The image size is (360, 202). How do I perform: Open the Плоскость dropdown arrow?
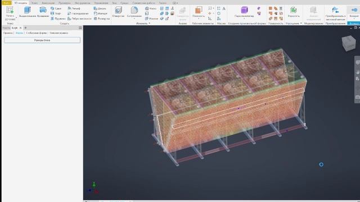199,19
